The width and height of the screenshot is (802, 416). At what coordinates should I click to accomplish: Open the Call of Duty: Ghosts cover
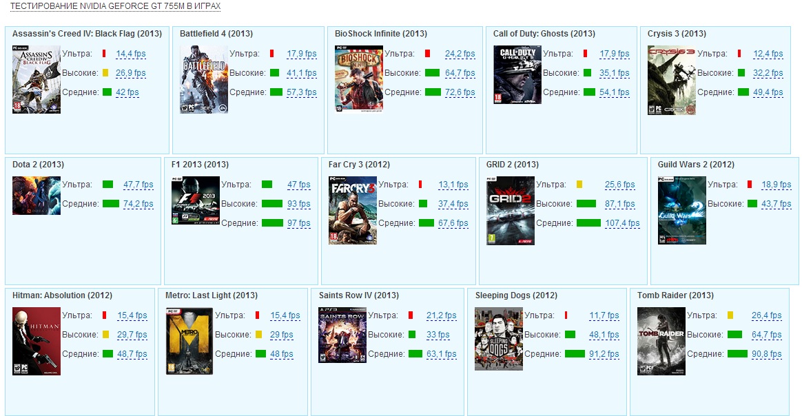517,75
